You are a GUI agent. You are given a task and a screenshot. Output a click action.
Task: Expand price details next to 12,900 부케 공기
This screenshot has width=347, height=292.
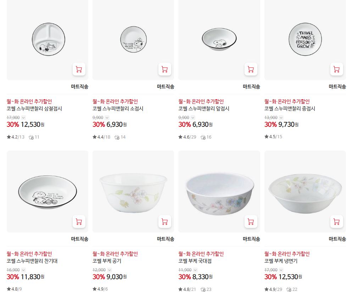tap(109, 270)
